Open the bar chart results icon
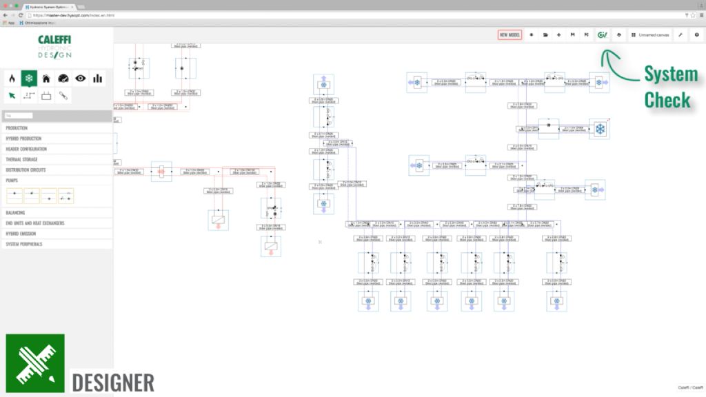This screenshot has width=706, height=397. pos(98,78)
